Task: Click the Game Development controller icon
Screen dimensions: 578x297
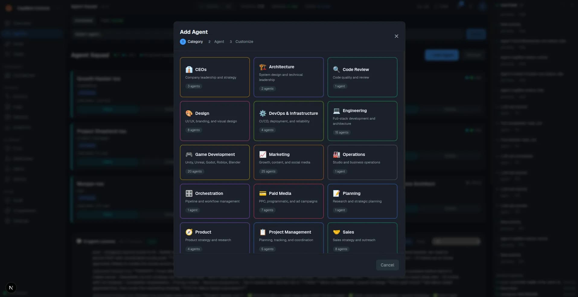Action: tap(189, 154)
